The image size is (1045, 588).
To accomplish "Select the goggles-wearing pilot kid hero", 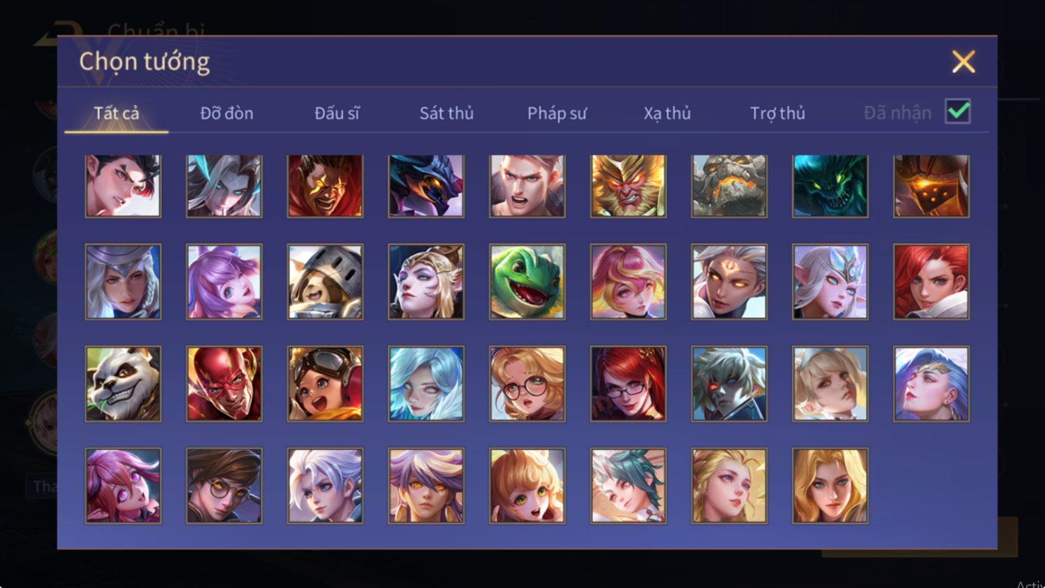I will [x=325, y=384].
